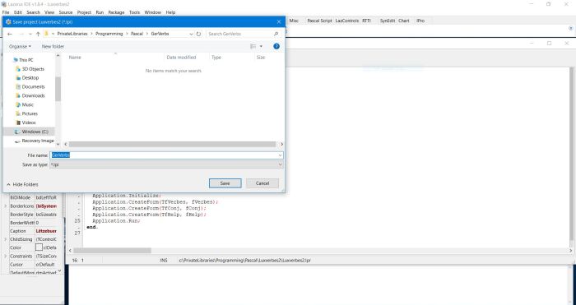This screenshot has width=576, height=305.
Task: Create a New folder
Action: tap(53, 46)
